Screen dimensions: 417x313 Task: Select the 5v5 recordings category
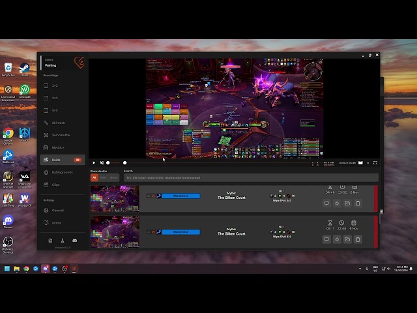click(63, 110)
